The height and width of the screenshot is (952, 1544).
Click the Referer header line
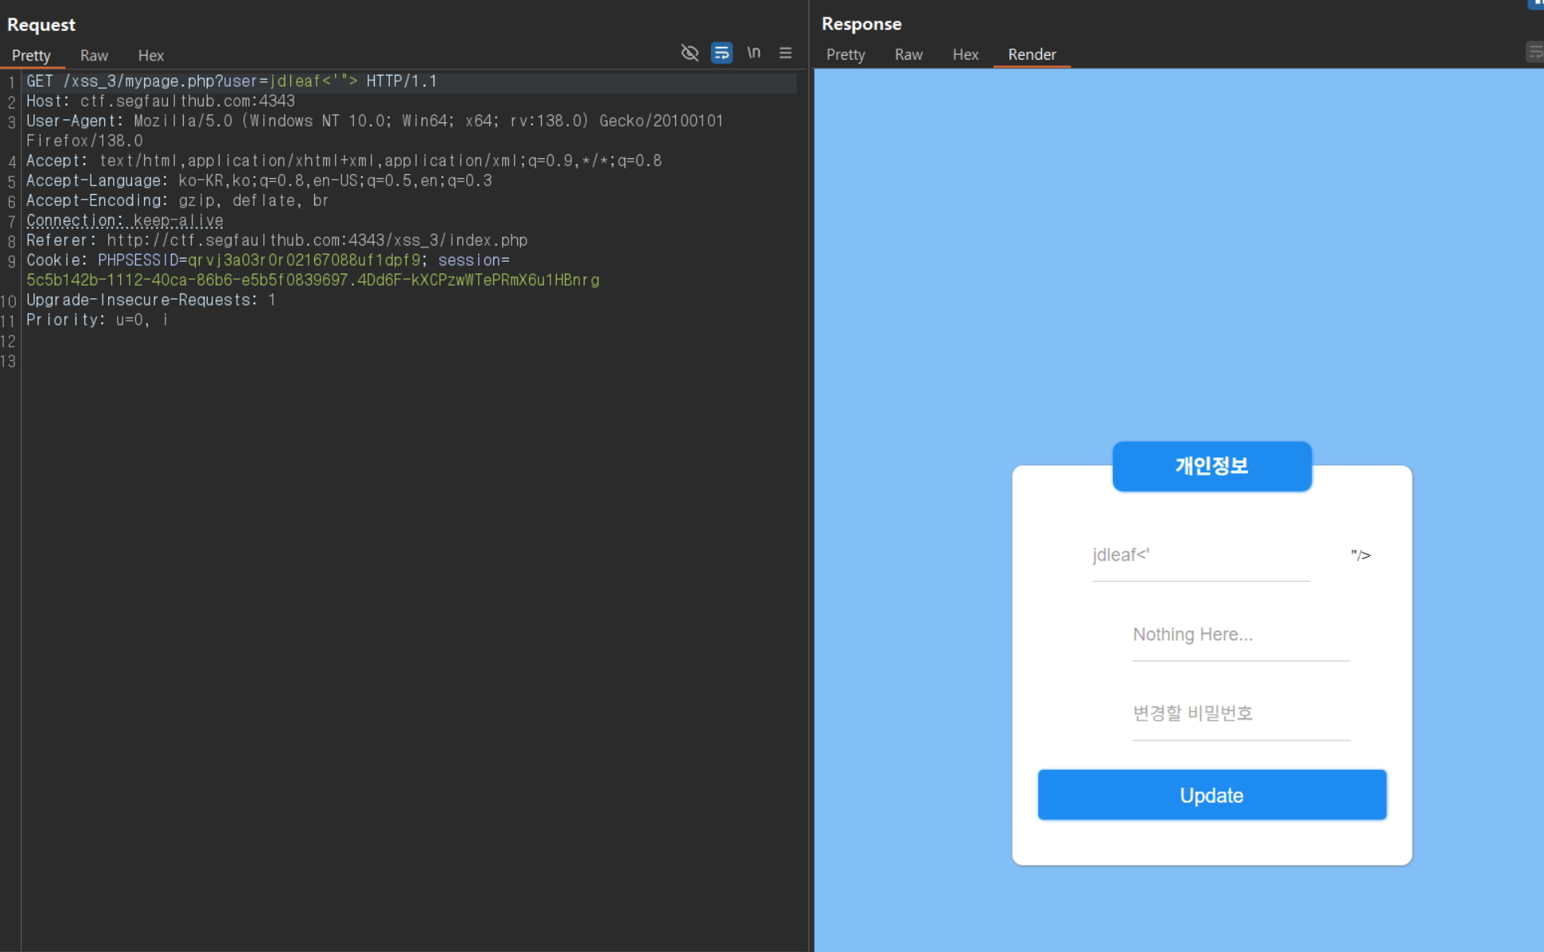point(277,240)
